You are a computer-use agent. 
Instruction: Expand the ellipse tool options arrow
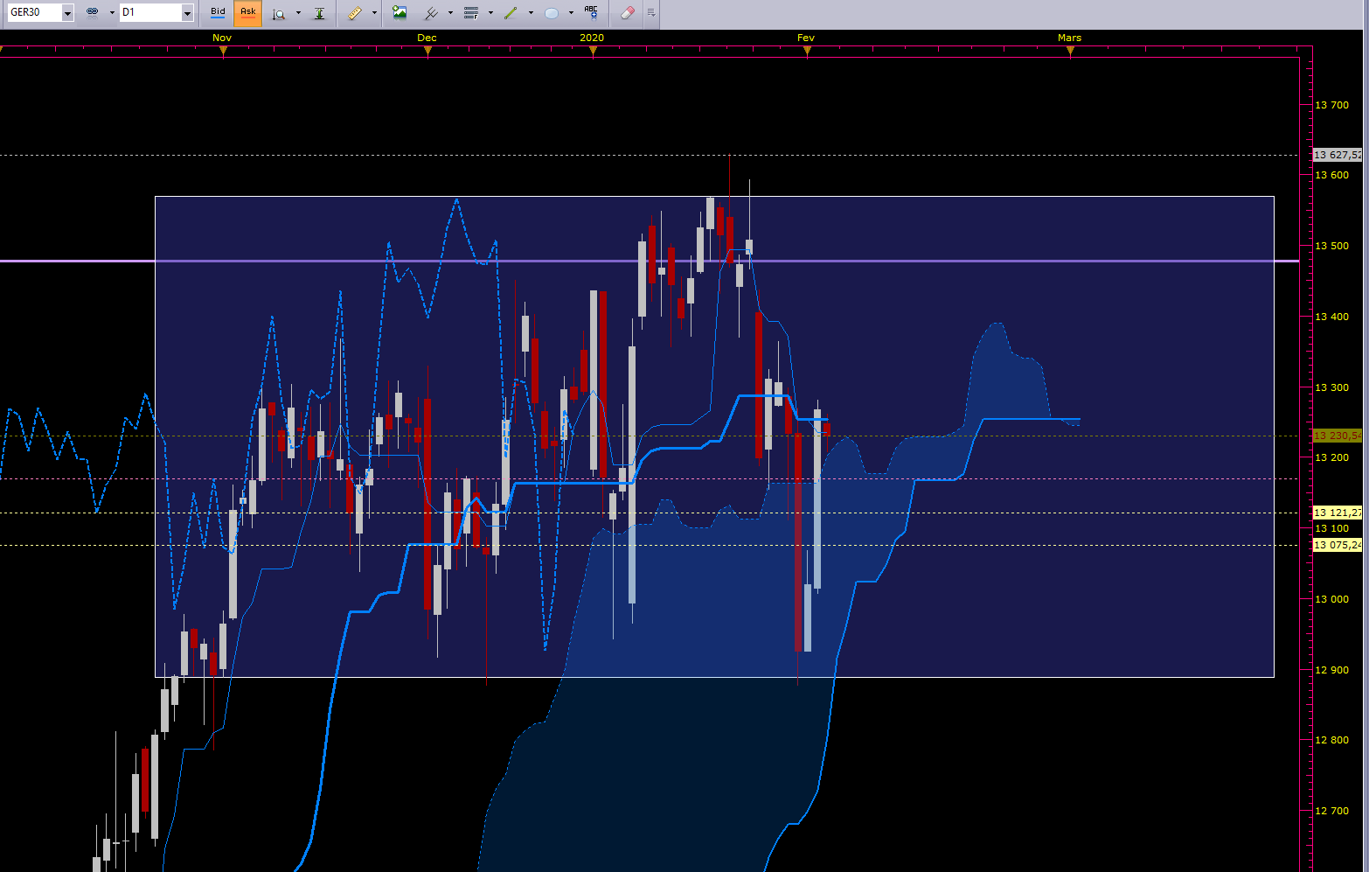571,13
